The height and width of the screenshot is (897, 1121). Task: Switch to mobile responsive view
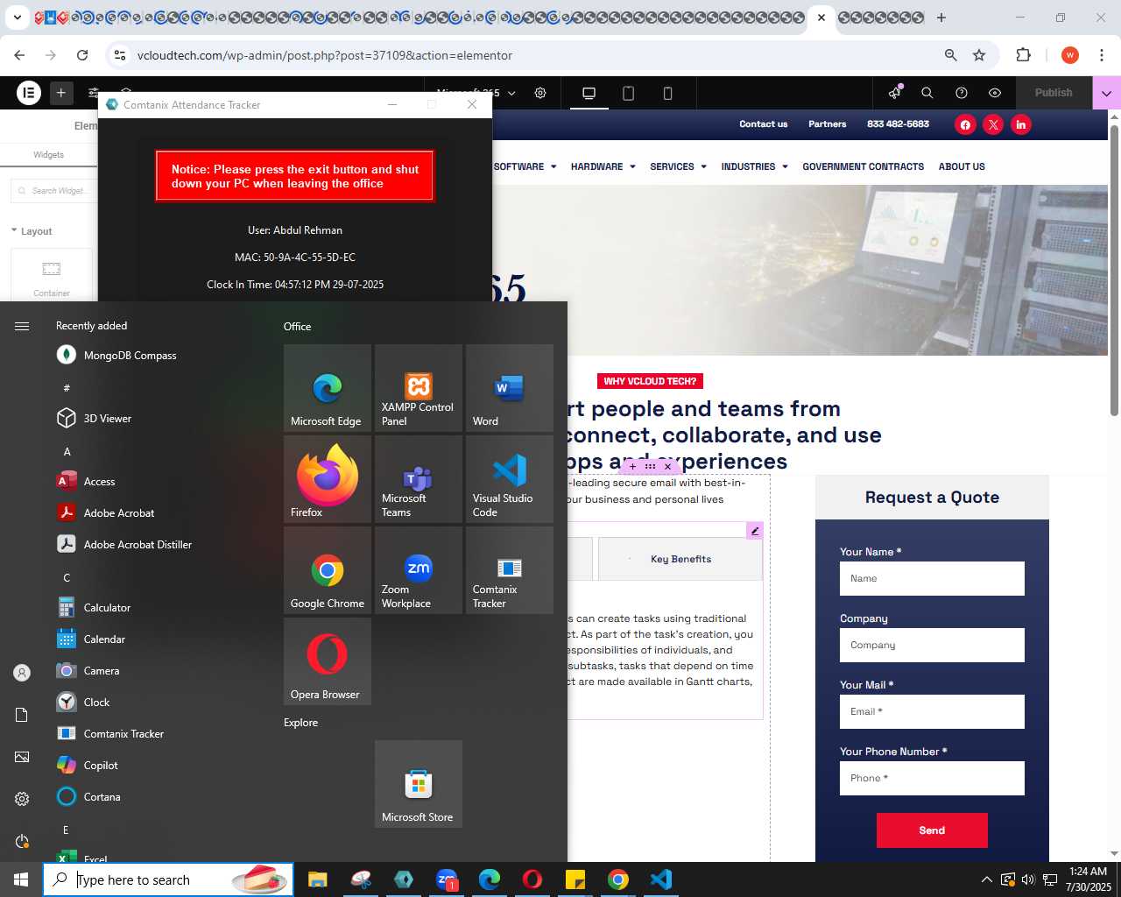tap(667, 93)
